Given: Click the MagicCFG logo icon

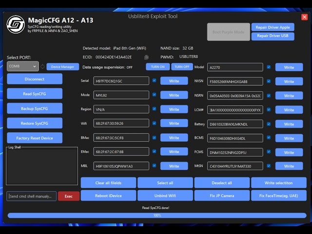Looking at the screenshot, I should click(16, 24).
